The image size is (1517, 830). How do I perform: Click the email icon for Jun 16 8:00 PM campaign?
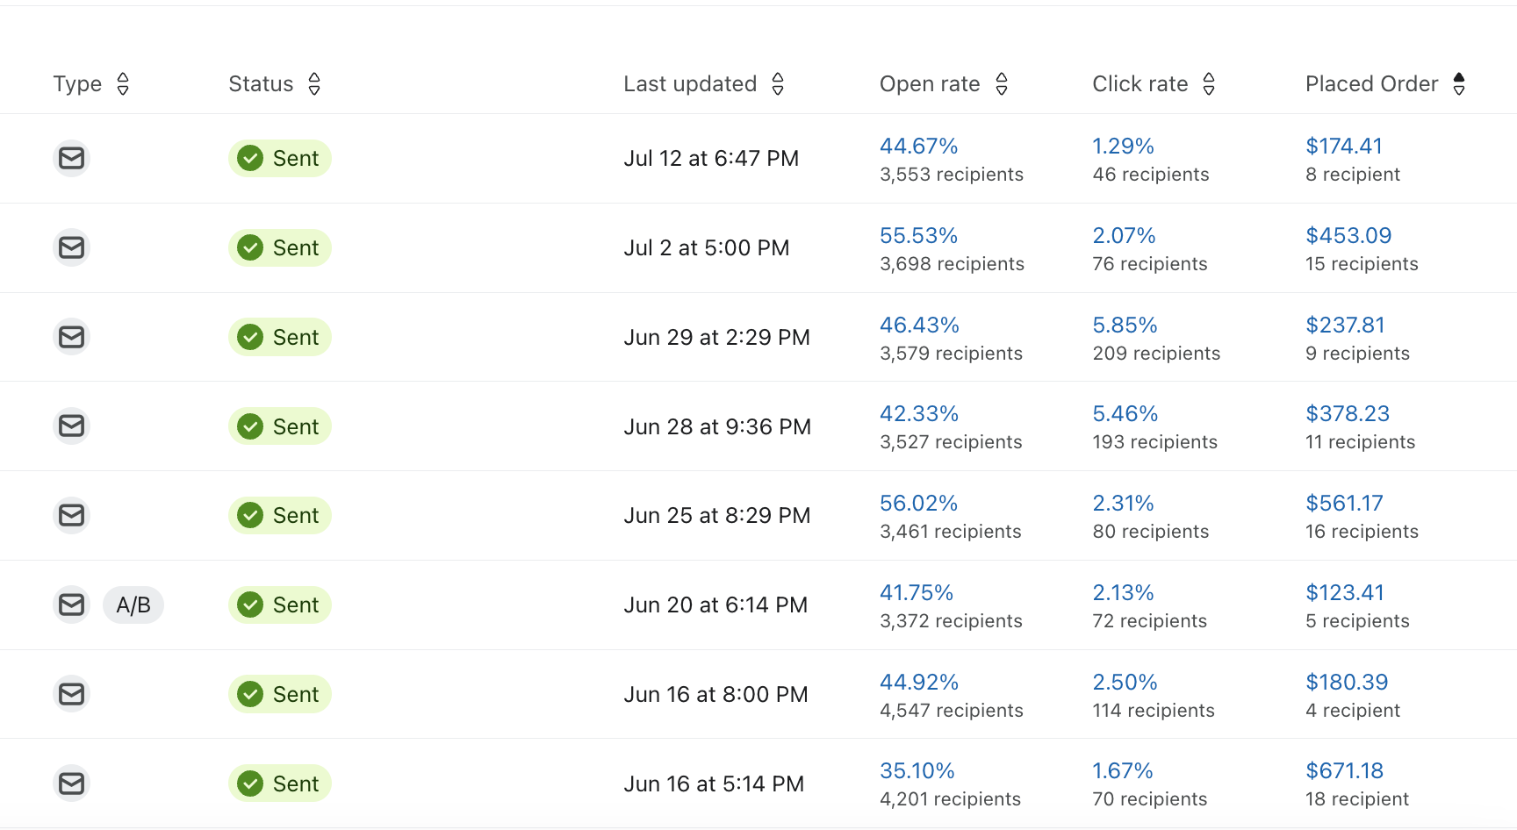71,694
